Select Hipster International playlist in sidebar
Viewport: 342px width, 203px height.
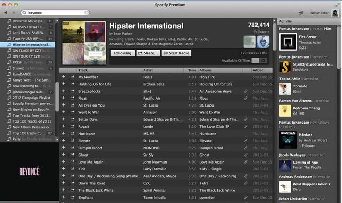tap(27, 45)
